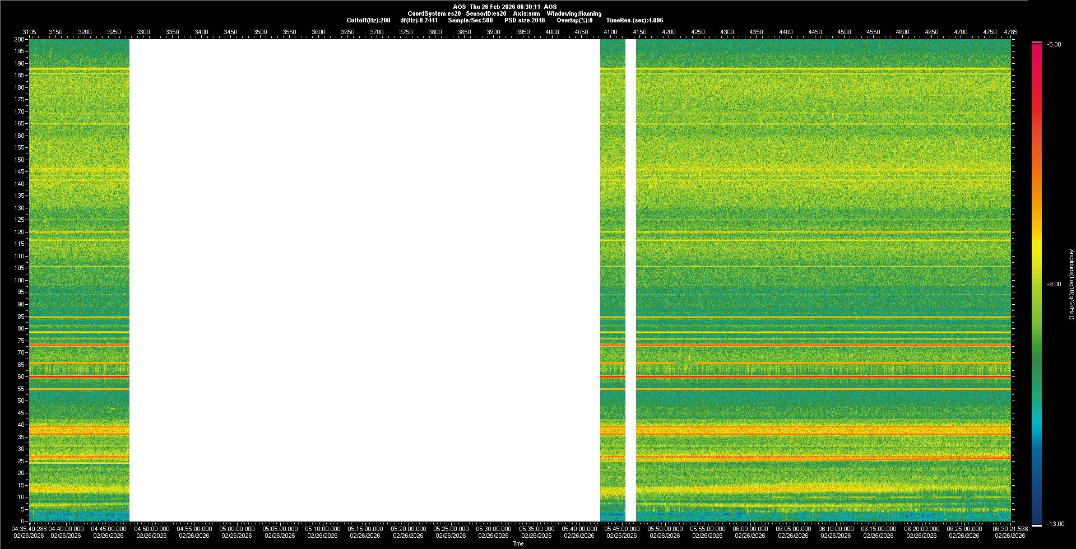Click the Overlap(%):0 parameter label
Image resolution: width=1076 pixels, height=549 pixels.
(x=574, y=20)
